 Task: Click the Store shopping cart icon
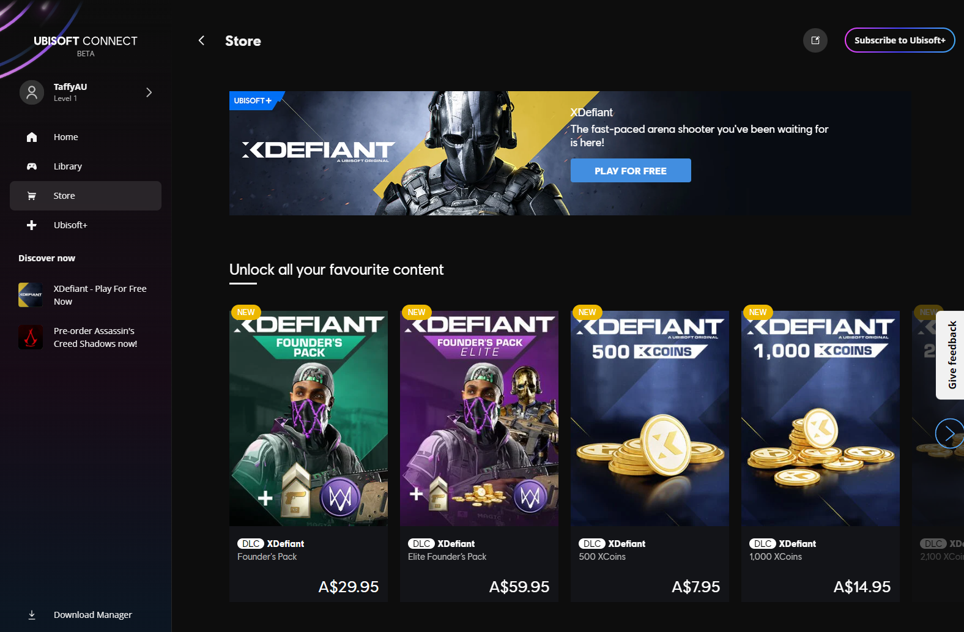tap(32, 196)
